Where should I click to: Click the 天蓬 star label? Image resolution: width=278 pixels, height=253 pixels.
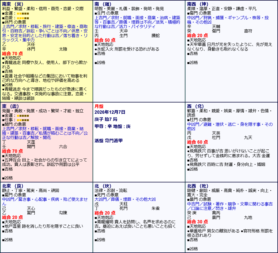tap(31, 142)
